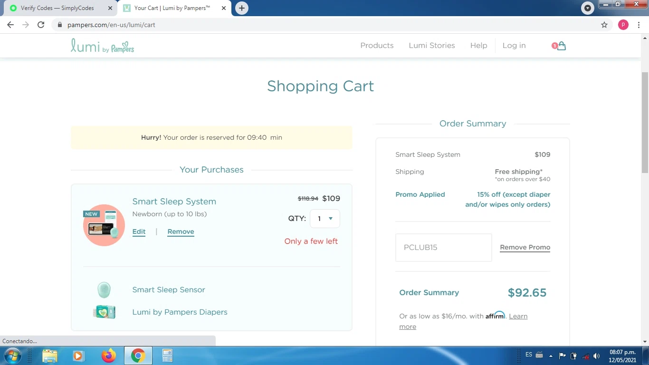649x365 pixels.
Task: Click the crossed-out '$118.94' price
Action: [308, 199]
